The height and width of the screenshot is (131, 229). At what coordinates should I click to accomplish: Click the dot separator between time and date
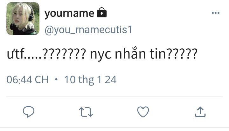56,80
